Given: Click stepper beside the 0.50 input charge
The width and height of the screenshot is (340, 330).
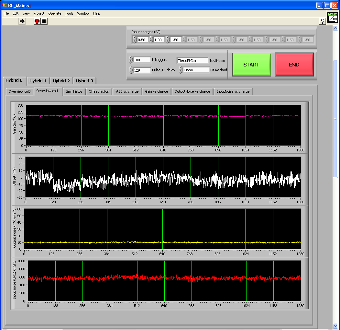Looking at the screenshot, I should click(134, 40).
